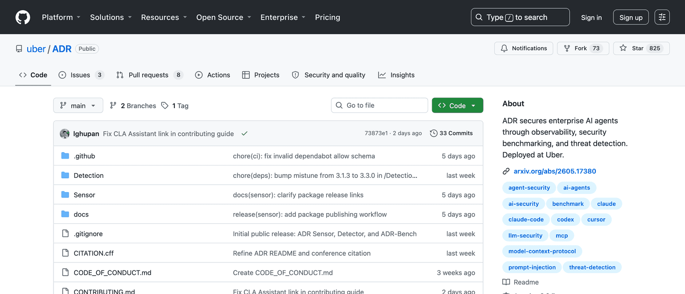The height and width of the screenshot is (294, 685).
Task: View the 33 Commits history
Action: [451, 133]
